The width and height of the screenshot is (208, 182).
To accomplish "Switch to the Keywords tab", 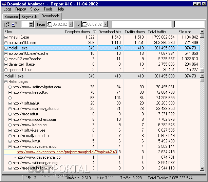I will (30, 17).
